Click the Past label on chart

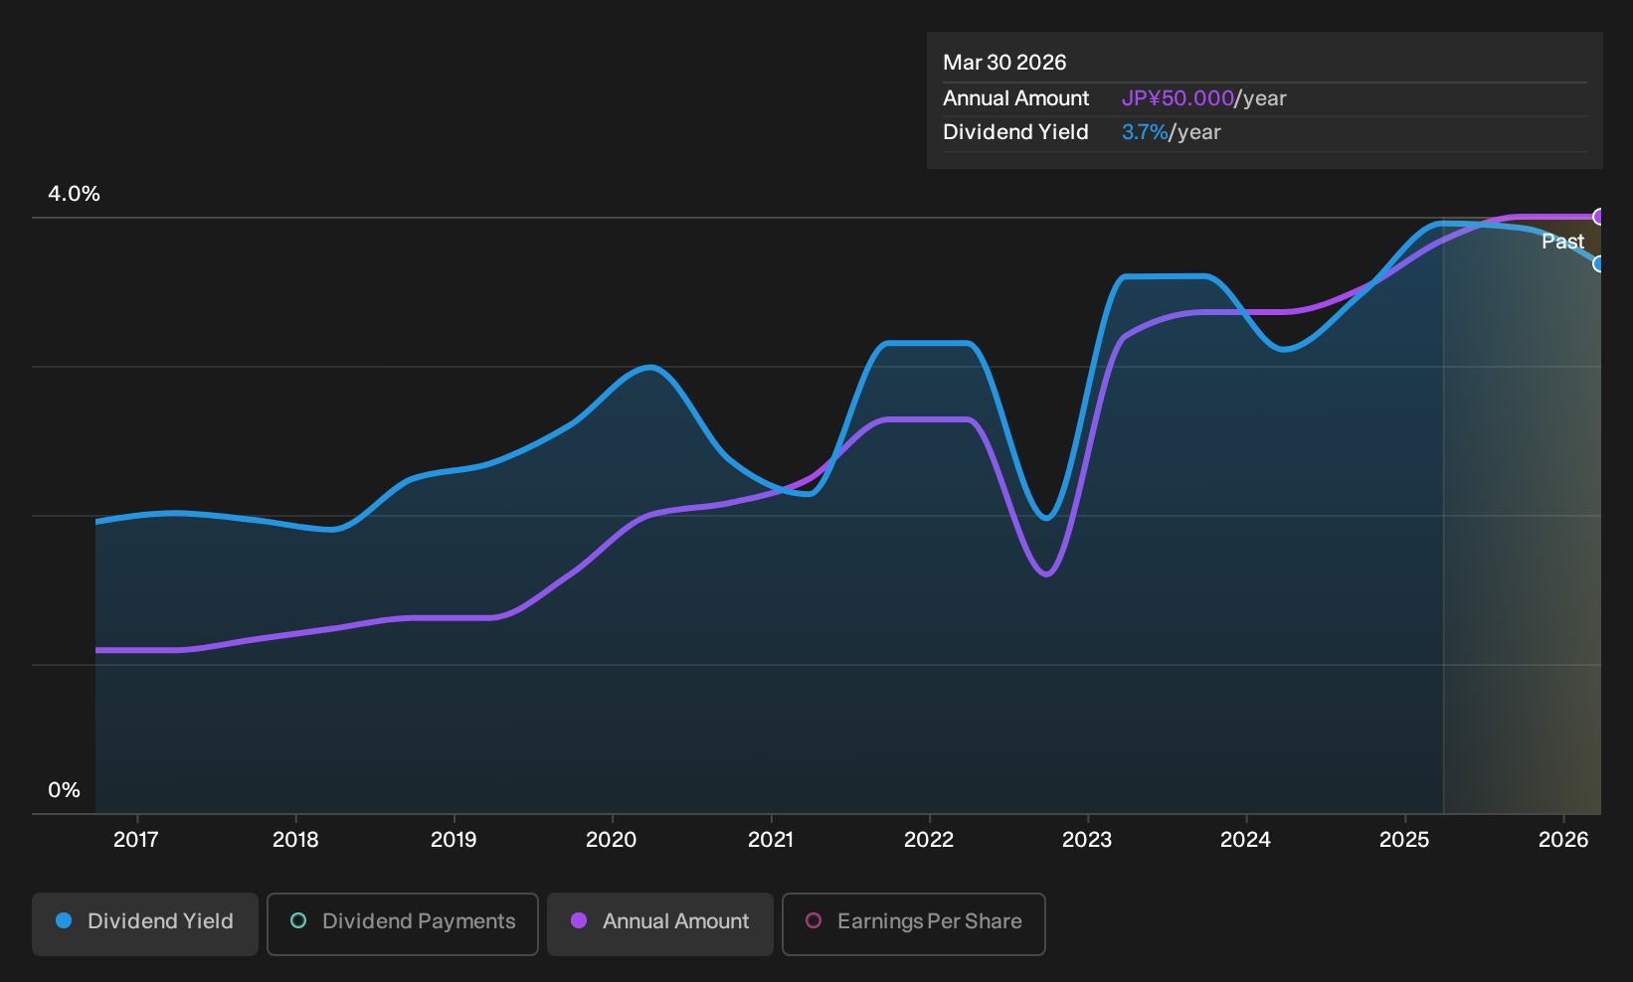coord(1562,242)
